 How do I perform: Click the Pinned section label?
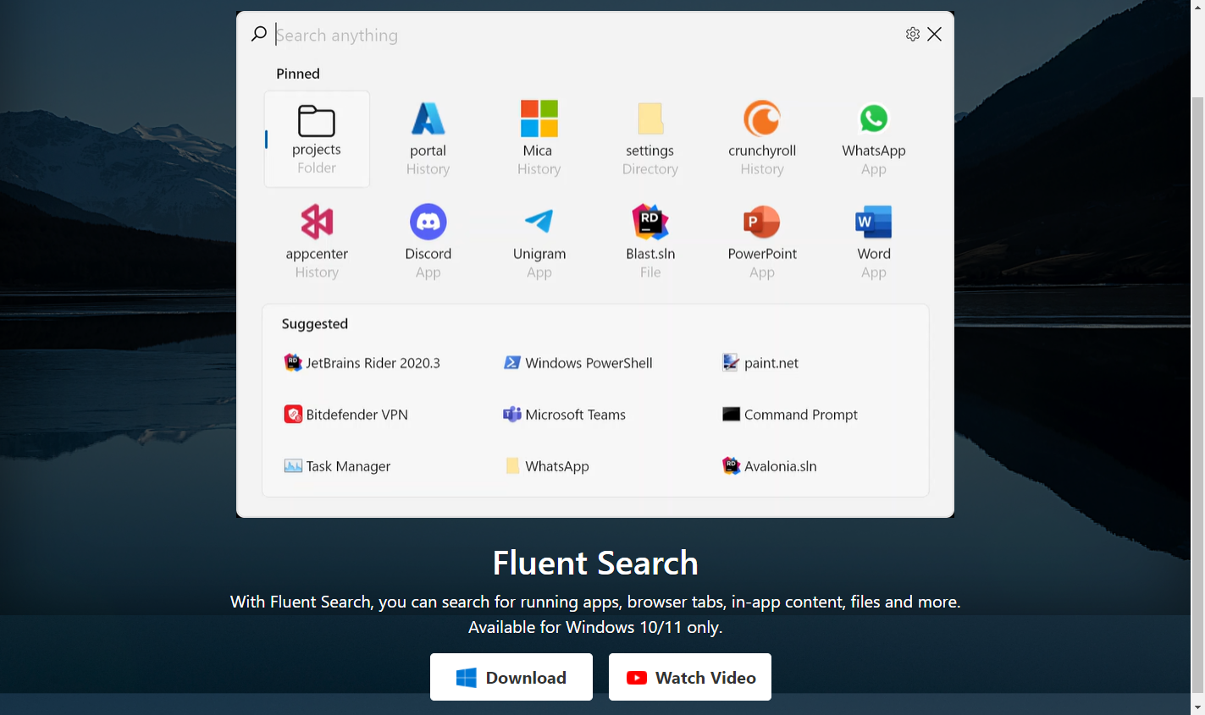coord(298,74)
